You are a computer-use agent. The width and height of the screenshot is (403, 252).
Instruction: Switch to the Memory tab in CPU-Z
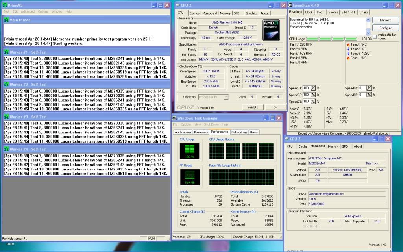[x=225, y=13]
